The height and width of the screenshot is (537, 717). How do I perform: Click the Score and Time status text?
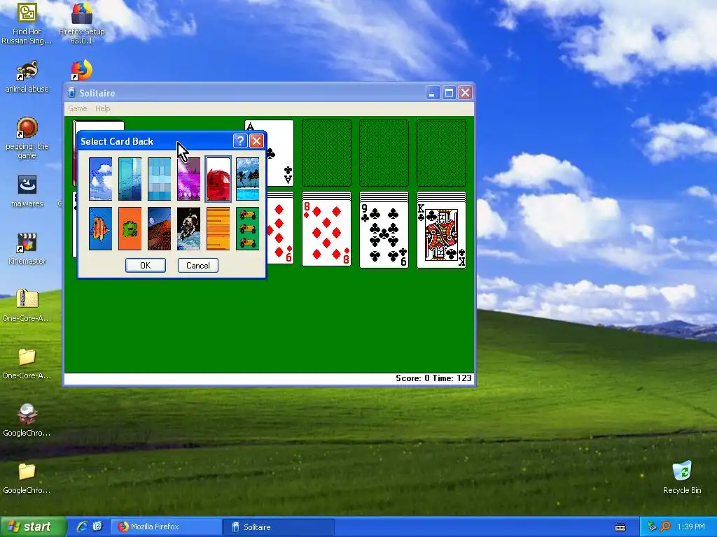(x=433, y=378)
